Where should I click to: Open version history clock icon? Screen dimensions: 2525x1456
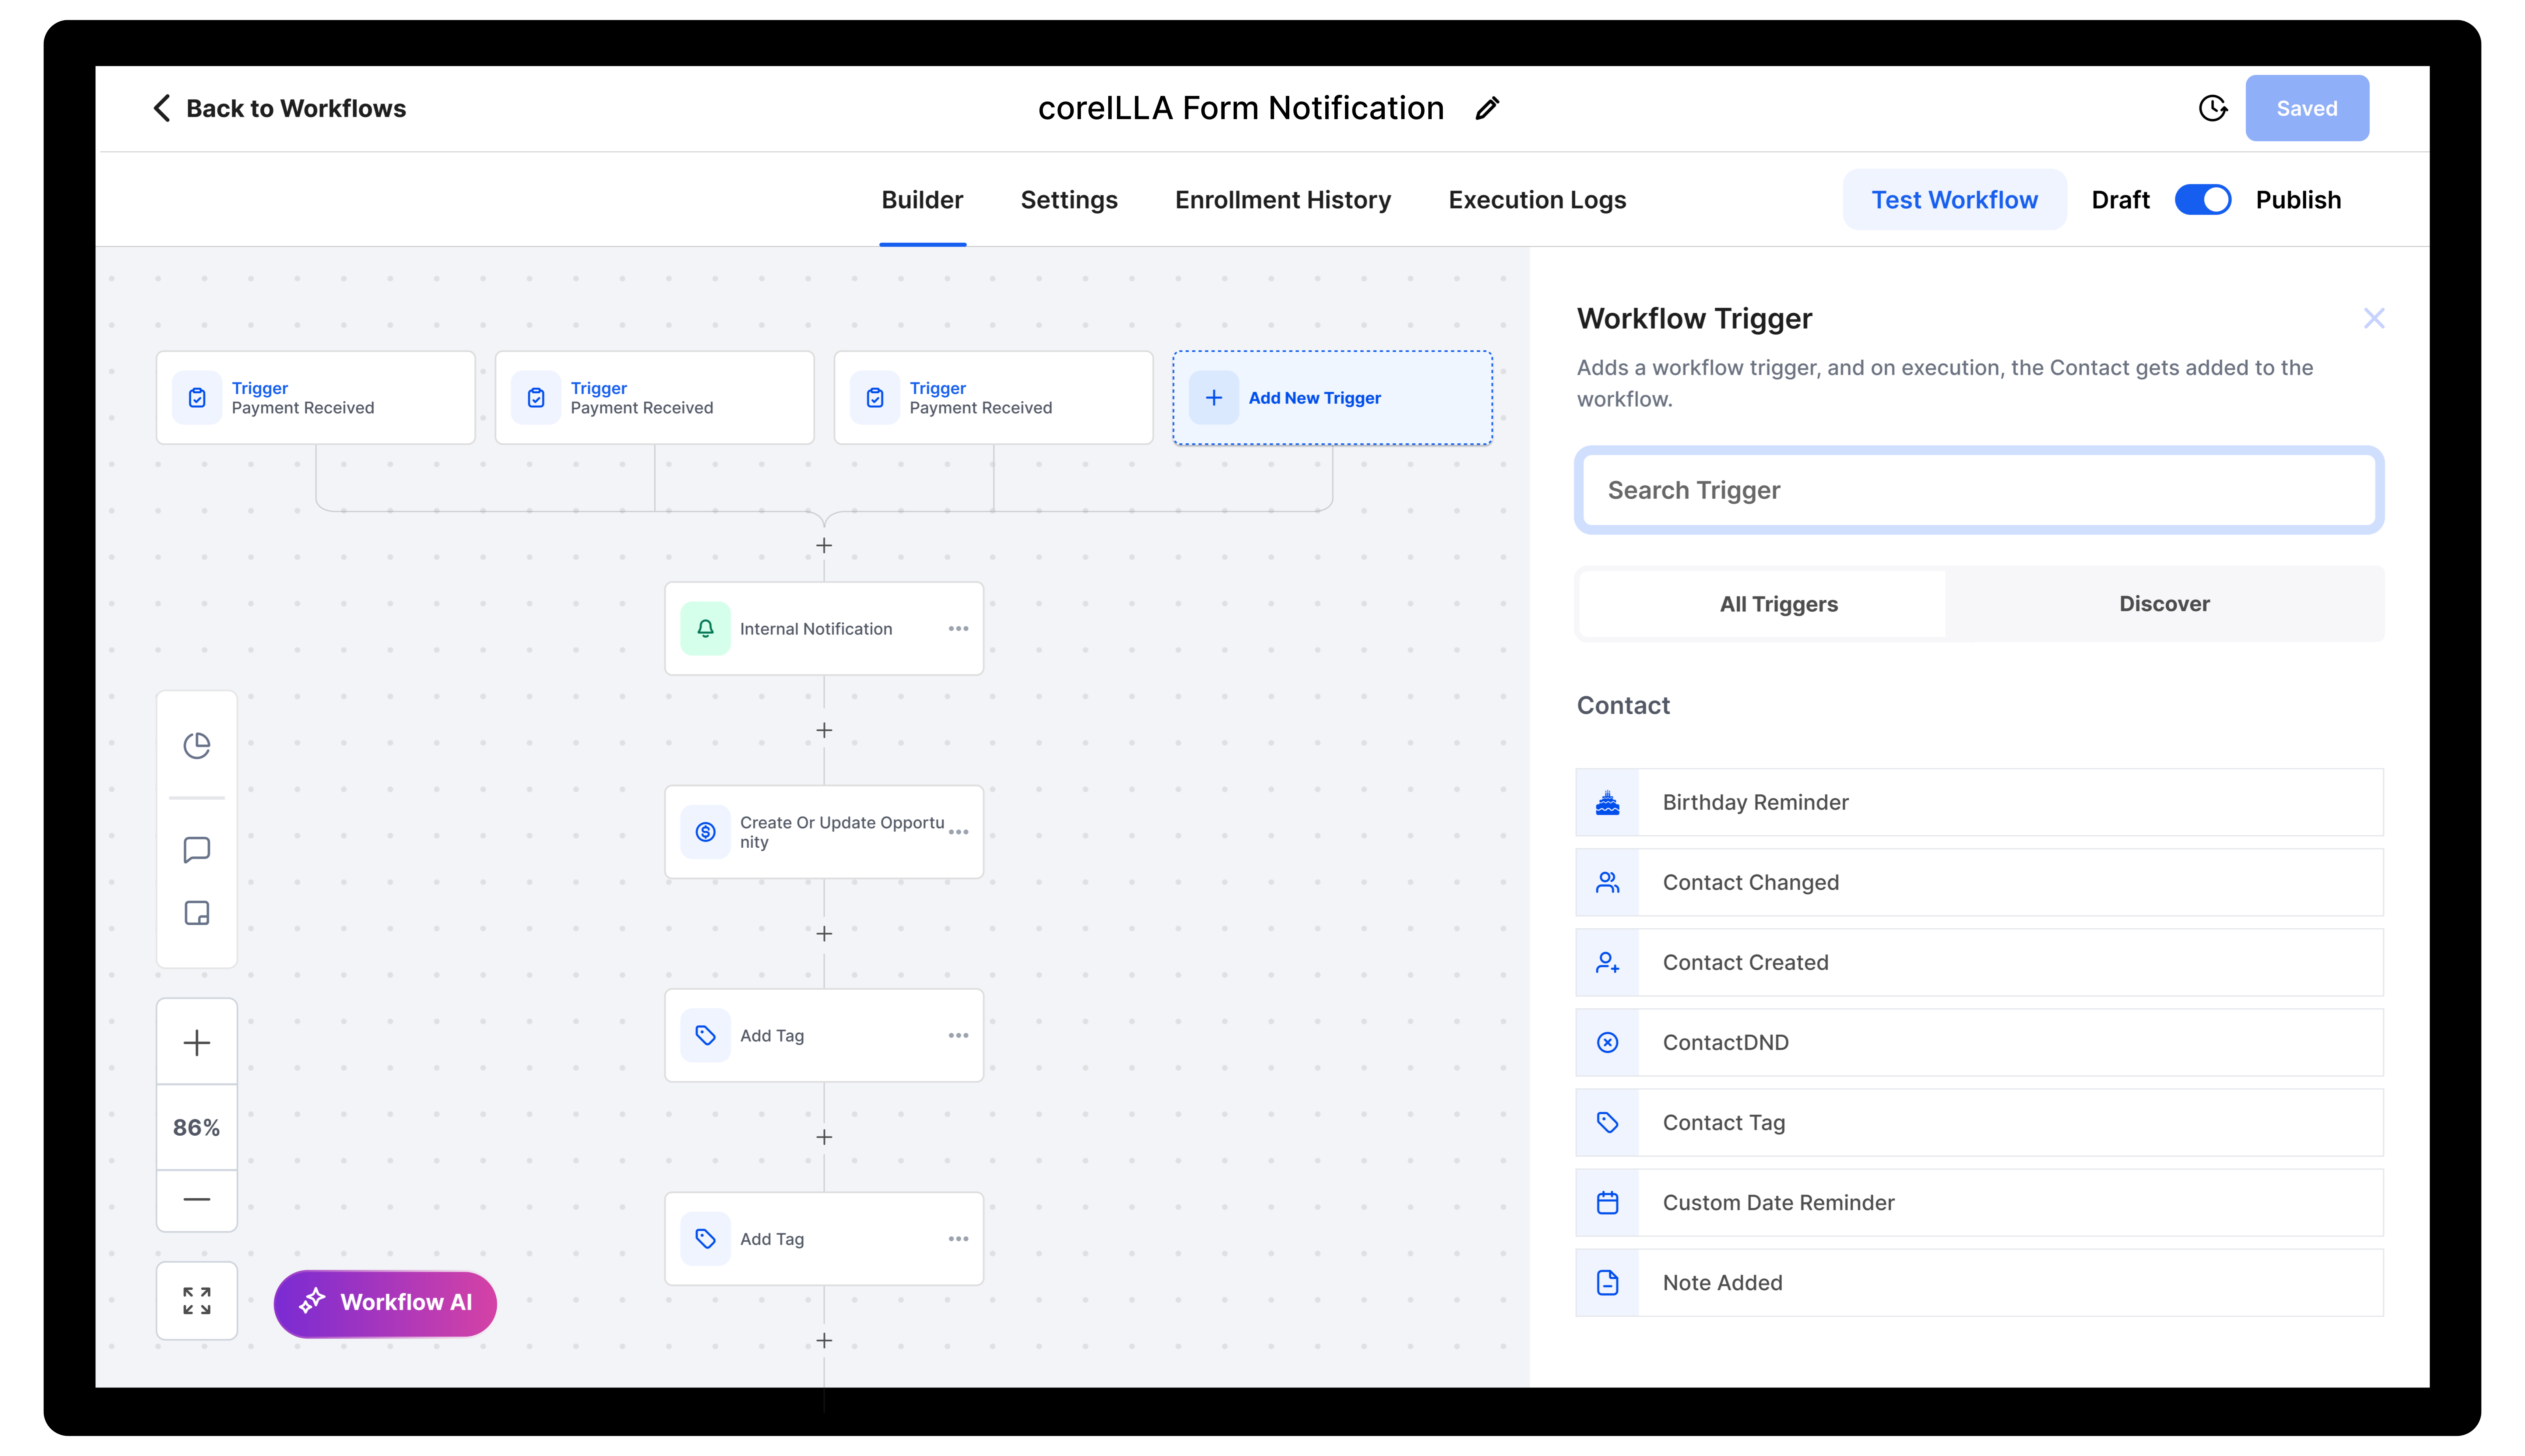pyautogui.click(x=2213, y=108)
